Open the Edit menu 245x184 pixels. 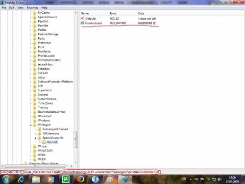click(11, 8)
